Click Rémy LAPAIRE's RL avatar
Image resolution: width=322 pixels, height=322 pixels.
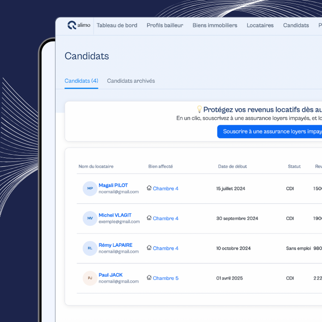(x=90, y=248)
